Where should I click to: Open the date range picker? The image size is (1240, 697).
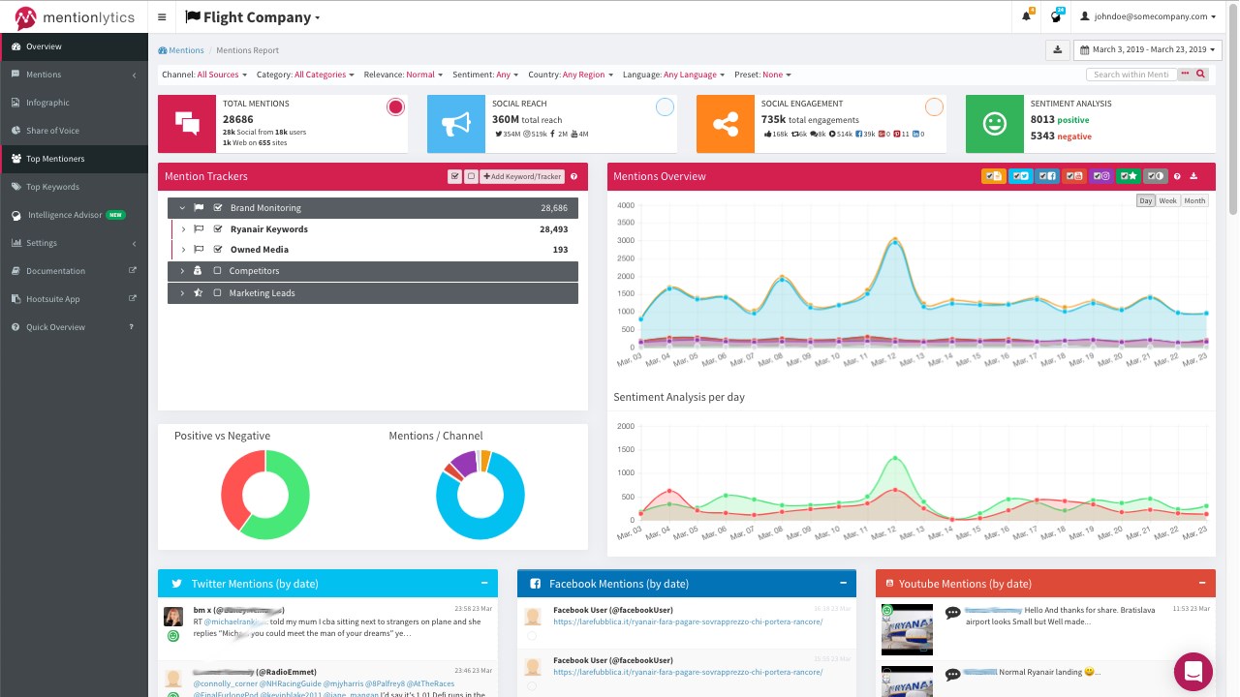[1148, 49]
